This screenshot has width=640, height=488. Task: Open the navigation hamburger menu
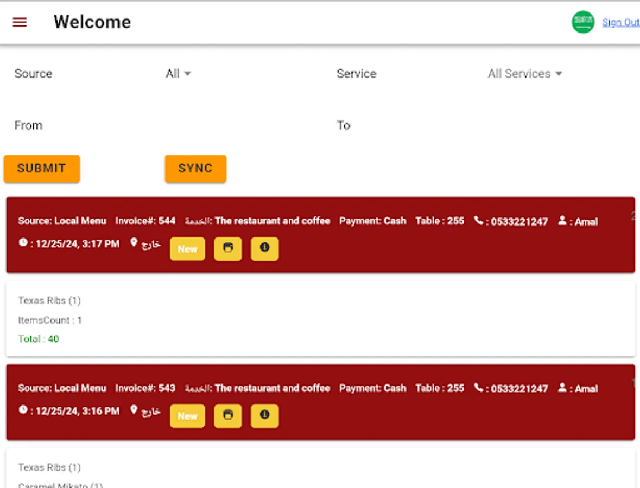(x=20, y=22)
